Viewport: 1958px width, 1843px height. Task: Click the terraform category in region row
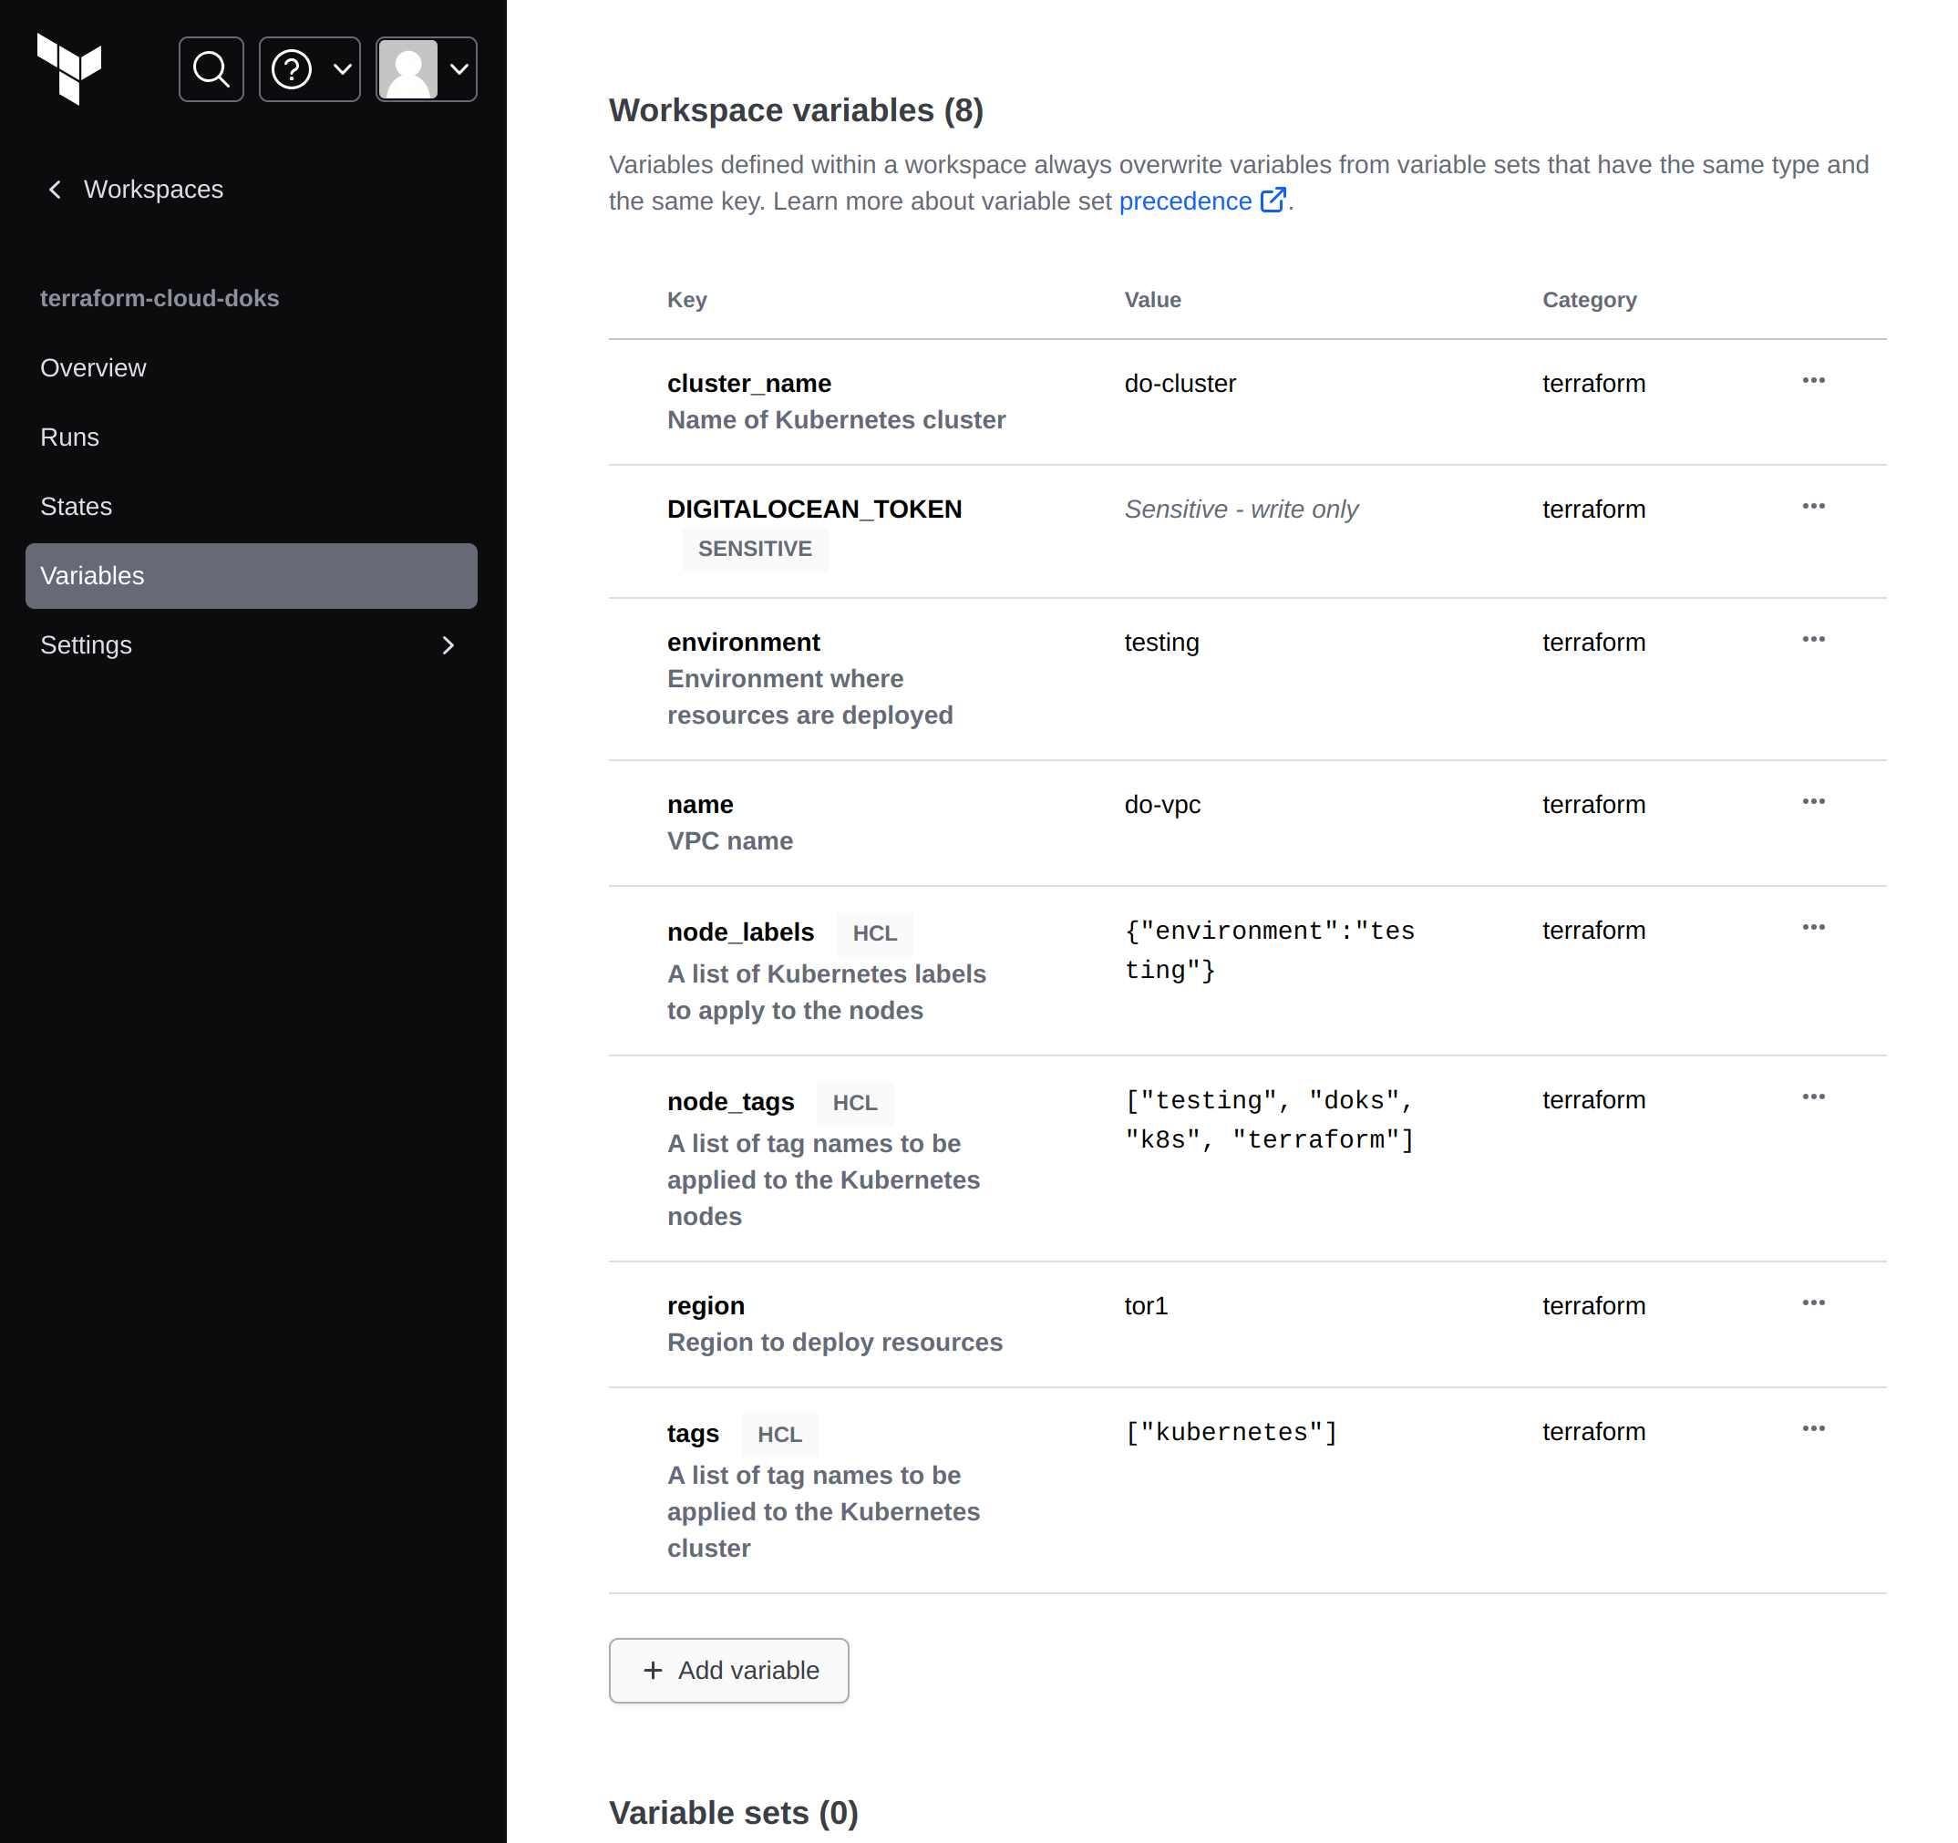coord(1593,1306)
